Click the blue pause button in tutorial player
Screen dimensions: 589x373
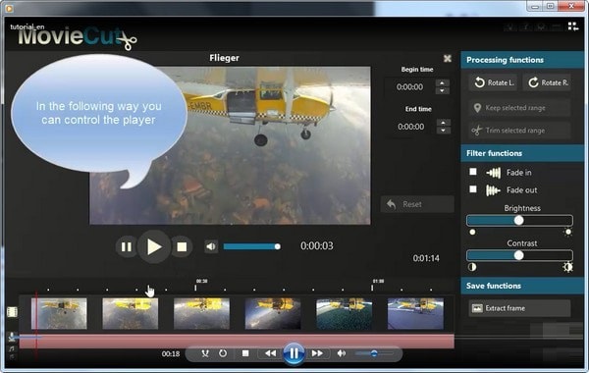click(294, 353)
